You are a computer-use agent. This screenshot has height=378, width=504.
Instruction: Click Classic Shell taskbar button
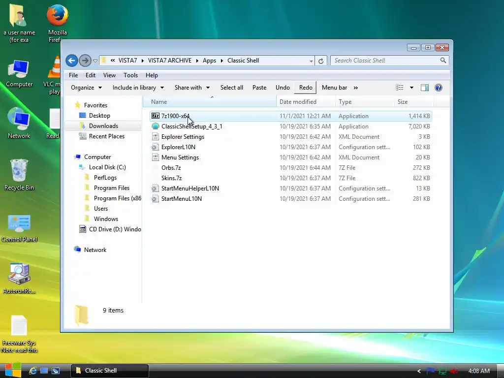(x=110, y=371)
